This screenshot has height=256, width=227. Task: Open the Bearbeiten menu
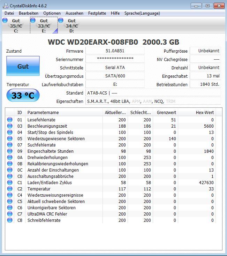coord(29,13)
